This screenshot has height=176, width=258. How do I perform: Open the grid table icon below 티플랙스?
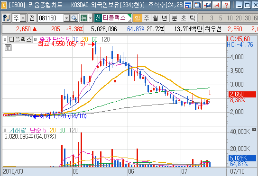point(8,48)
